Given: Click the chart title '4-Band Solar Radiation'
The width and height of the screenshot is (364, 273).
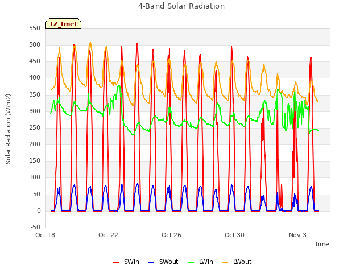Looking at the screenshot, I should click(x=181, y=6).
